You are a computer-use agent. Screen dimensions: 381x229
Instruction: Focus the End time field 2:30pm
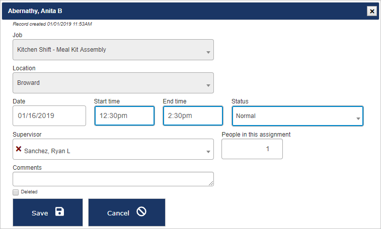click(193, 116)
